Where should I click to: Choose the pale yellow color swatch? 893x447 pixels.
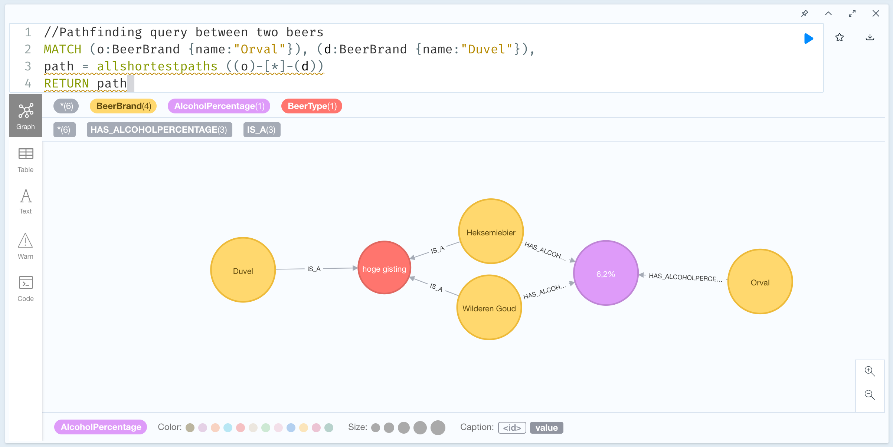tap(304, 428)
